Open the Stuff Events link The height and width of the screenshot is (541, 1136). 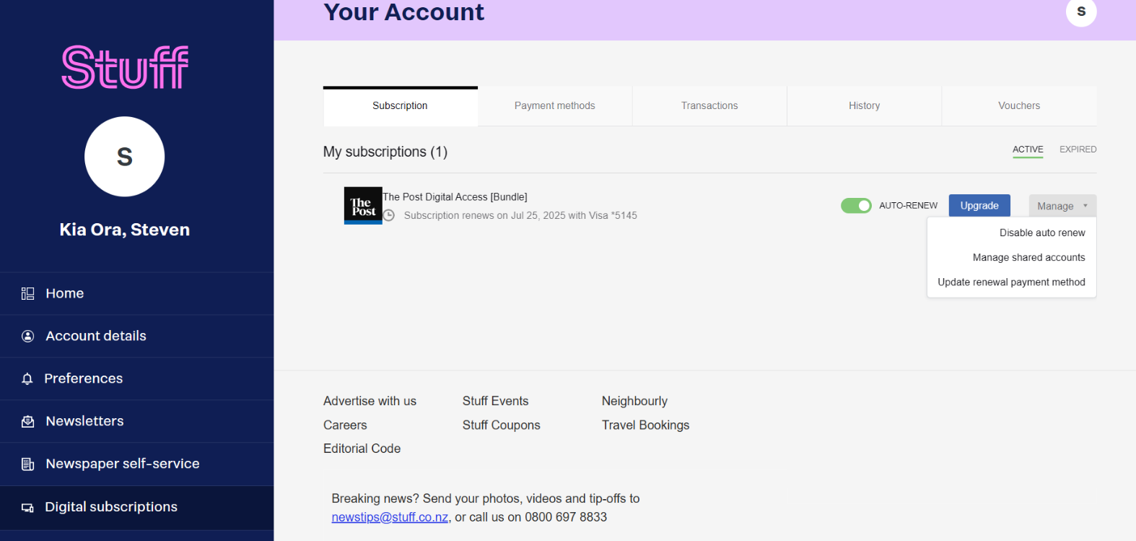tap(495, 401)
